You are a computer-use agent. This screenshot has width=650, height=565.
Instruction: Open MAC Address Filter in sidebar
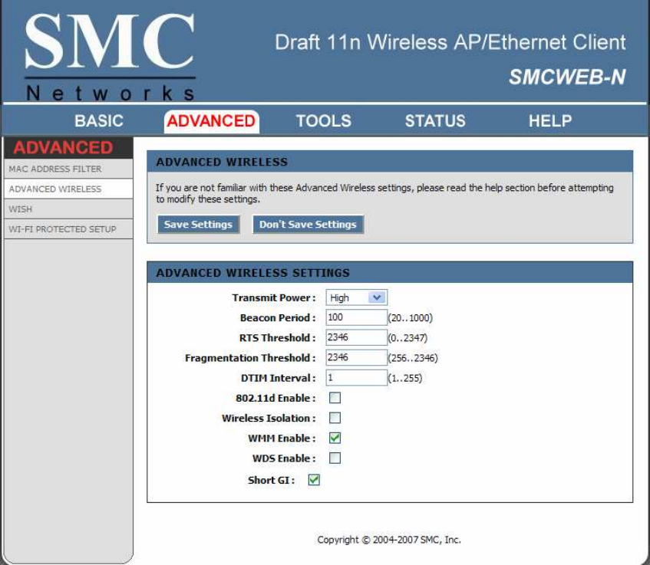[68, 169]
